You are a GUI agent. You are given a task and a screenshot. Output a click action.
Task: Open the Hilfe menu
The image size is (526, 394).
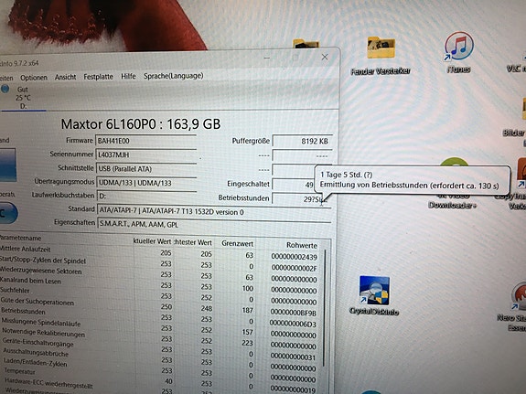[x=128, y=77]
